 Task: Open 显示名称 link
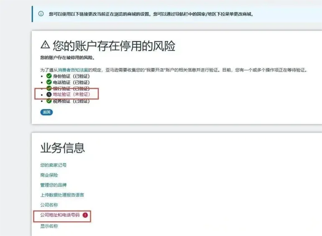(x=49, y=226)
